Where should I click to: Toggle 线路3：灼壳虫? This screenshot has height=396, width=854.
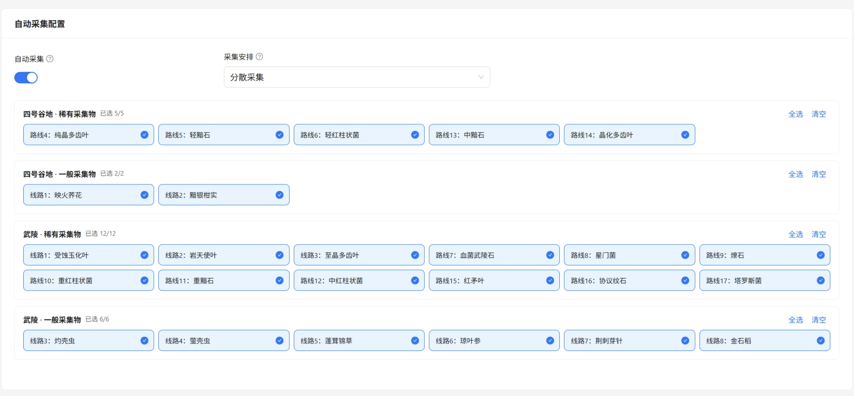pyautogui.click(x=88, y=340)
